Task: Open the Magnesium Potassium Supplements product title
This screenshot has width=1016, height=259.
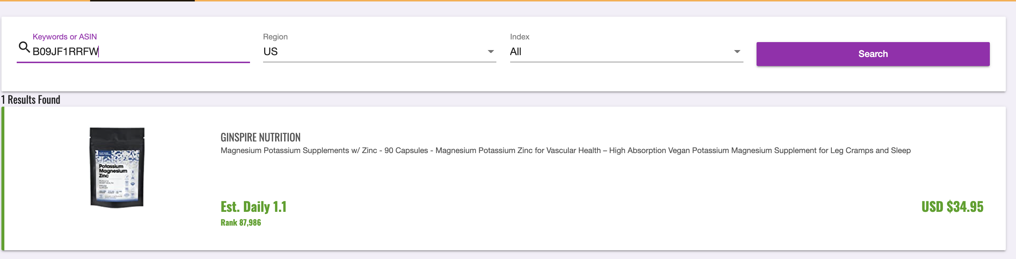Action: 565,151
